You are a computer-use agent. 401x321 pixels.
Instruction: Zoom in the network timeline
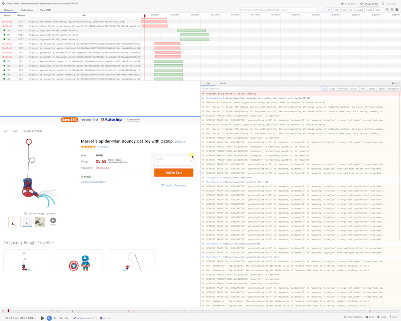click(x=392, y=10)
